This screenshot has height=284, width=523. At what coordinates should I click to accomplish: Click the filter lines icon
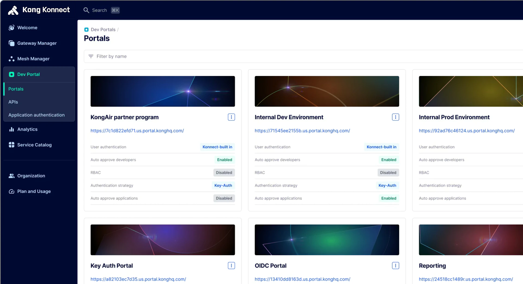point(91,56)
